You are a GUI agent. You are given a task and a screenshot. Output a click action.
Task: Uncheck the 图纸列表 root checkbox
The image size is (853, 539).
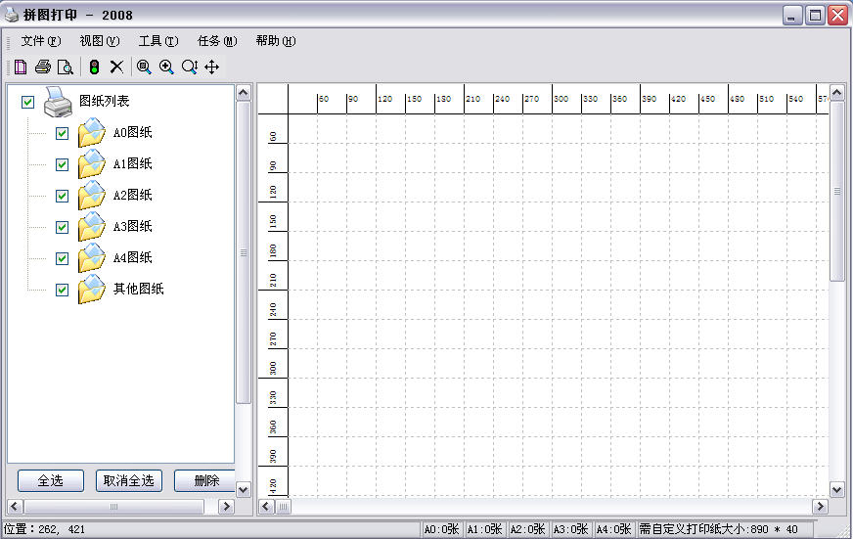(x=27, y=102)
